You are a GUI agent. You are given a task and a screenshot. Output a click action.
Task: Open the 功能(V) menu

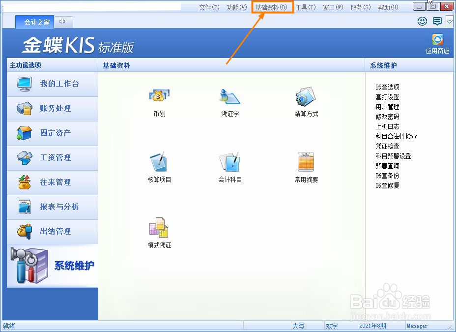[237, 7]
